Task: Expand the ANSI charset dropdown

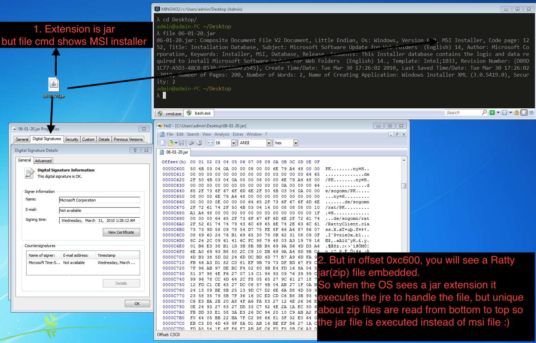Action: pyautogui.click(x=269, y=143)
